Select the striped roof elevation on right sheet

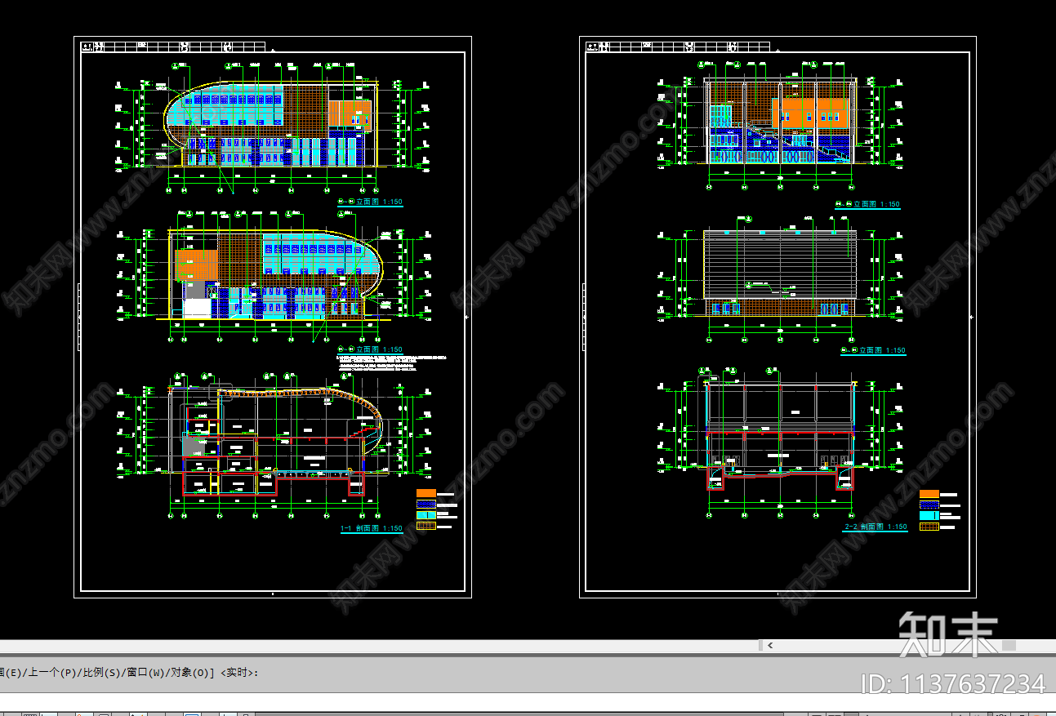click(x=780, y=264)
